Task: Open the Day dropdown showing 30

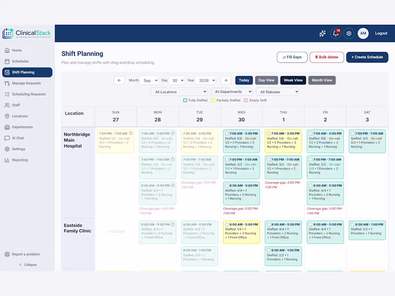Action: 177,80
